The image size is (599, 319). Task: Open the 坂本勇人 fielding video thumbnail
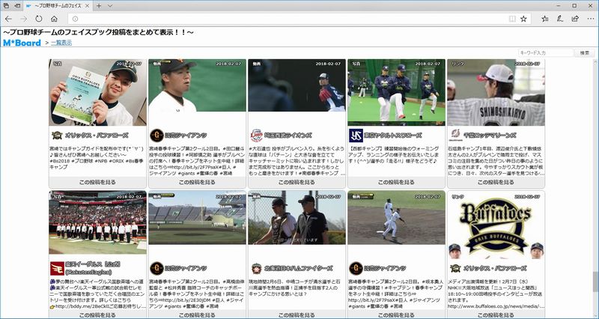(397, 218)
